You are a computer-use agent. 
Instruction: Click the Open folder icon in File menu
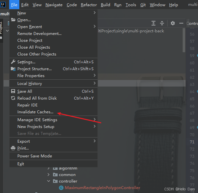(x=13, y=20)
